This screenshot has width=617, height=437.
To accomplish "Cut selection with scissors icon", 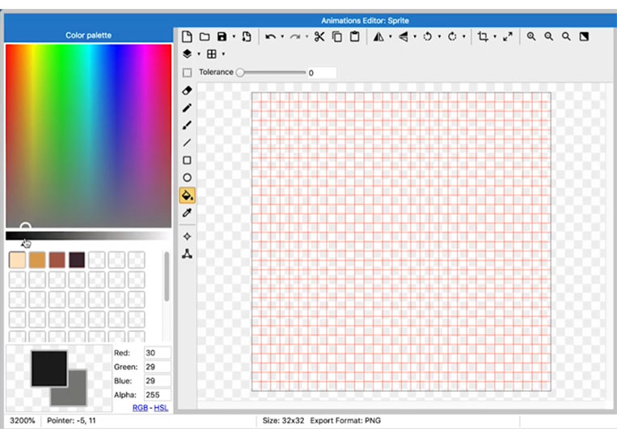I will tap(319, 37).
